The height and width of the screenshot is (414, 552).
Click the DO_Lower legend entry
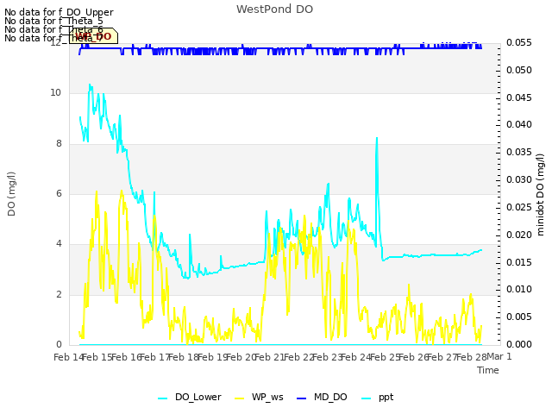[190, 398]
